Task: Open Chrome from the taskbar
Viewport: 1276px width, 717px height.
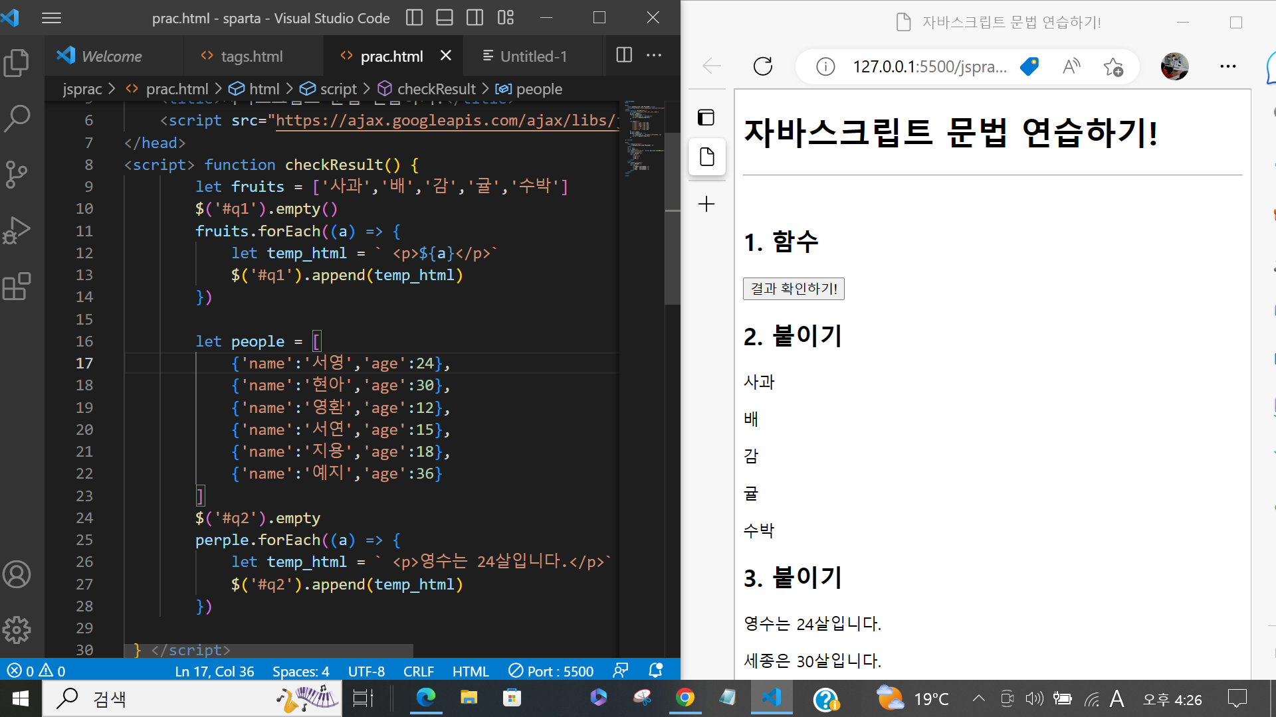Action: pos(685,698)
